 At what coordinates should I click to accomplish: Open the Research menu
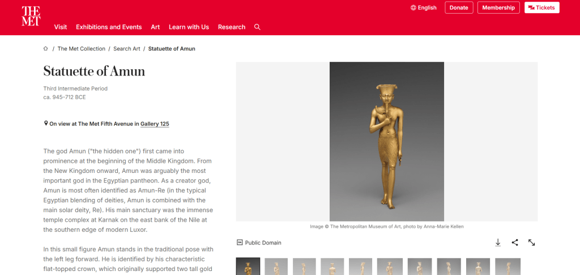click(x=232, y=27)
